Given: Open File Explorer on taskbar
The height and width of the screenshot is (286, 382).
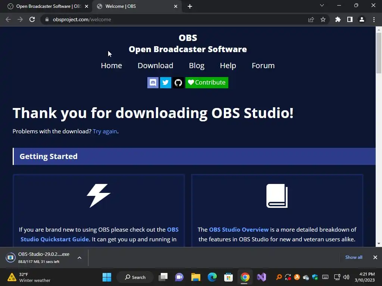Looking at the screenshot, I should (195, 277).
